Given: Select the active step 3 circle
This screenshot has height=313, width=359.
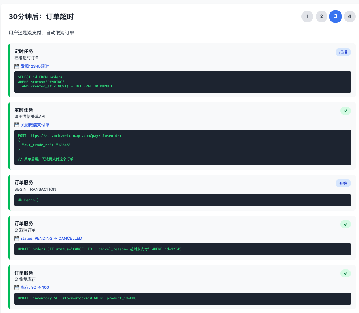Looking at the screenshot, I should coord(336,16).
